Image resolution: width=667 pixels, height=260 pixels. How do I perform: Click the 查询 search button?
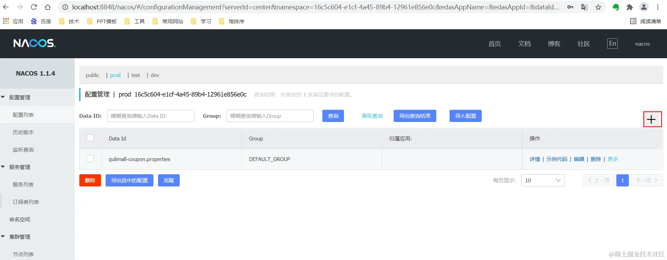[x=333, y=116]
